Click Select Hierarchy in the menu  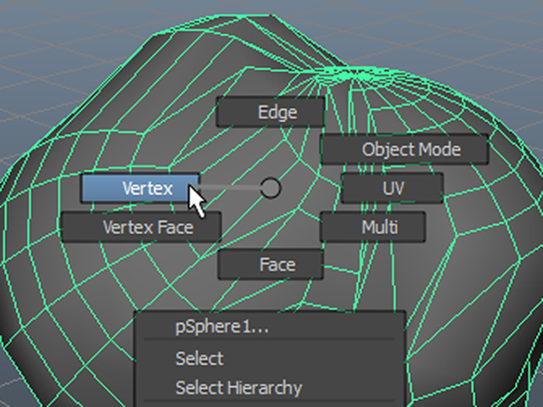(270, 387)
